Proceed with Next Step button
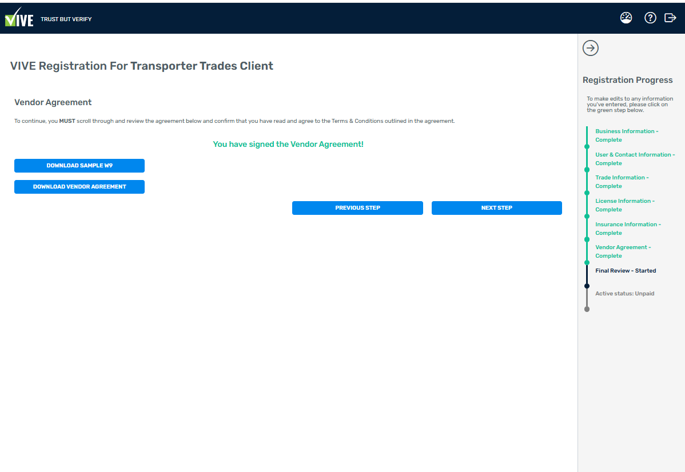 pyautogui.click(x=497, y=208)
